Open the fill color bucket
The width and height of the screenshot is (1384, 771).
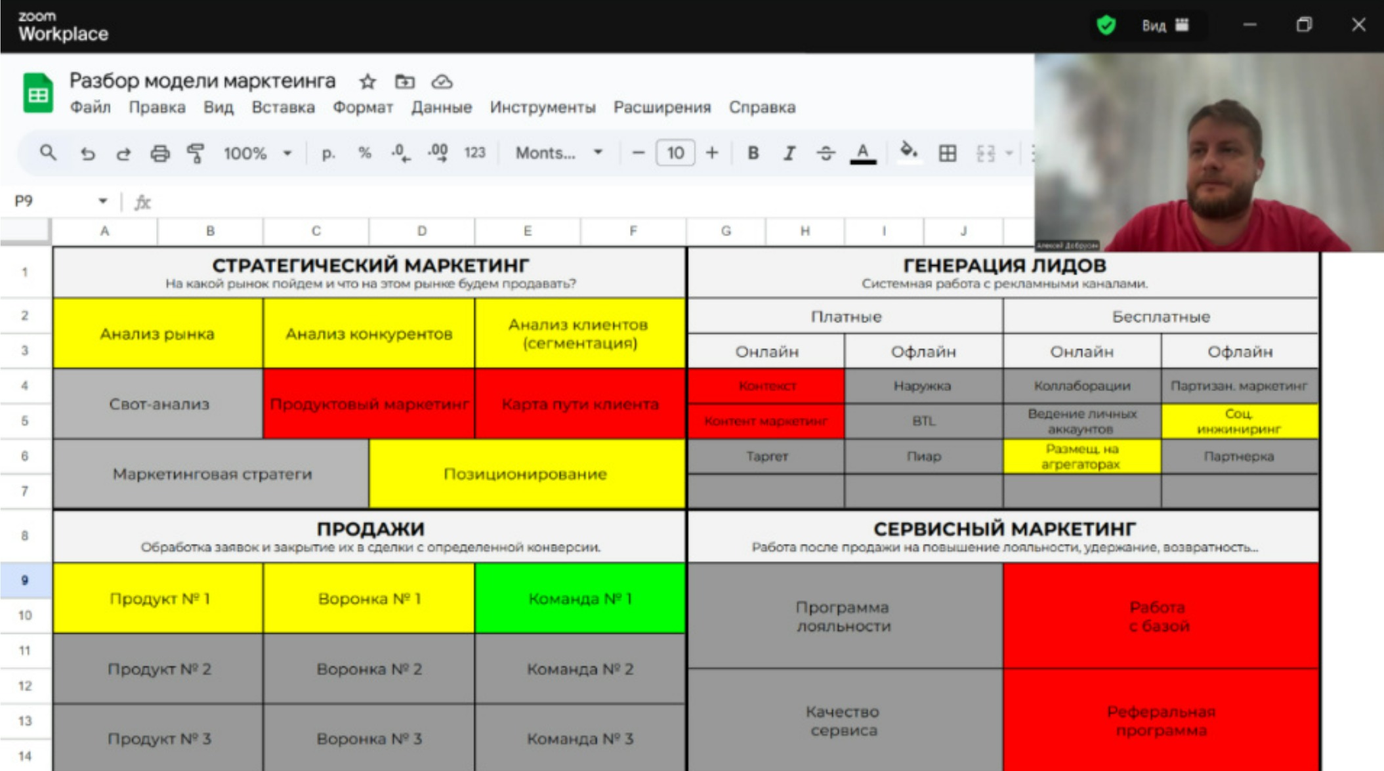tap(908, 152)
